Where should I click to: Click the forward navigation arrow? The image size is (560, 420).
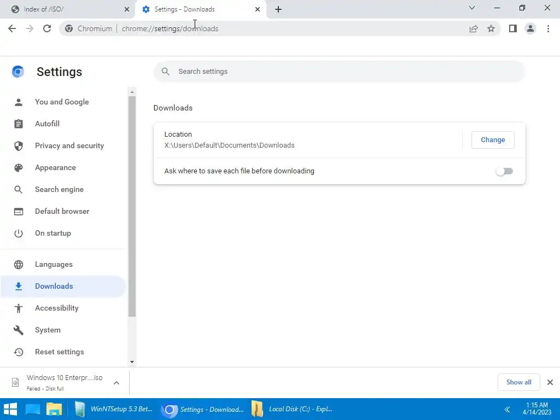pyautogui.click(x=30, y=28)
